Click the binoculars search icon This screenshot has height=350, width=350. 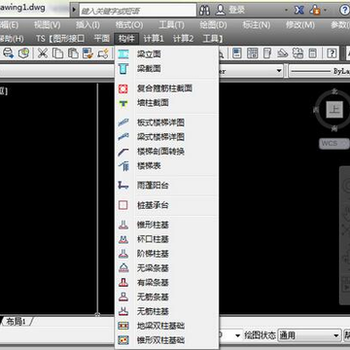tap(204, 10)
